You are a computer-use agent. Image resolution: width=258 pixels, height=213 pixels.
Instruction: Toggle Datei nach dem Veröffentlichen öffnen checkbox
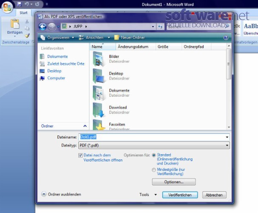(80, 155)
